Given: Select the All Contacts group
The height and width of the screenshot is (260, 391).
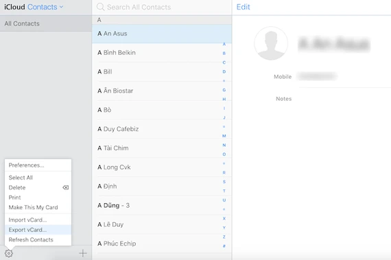Looking at the screenshot, I should click(x=46, y=23).
